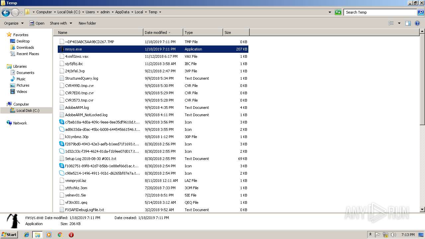Expand the dropdown after Users in path
Image resolution: width=425 pixels, height=239 pixels.
coord(98,12)
